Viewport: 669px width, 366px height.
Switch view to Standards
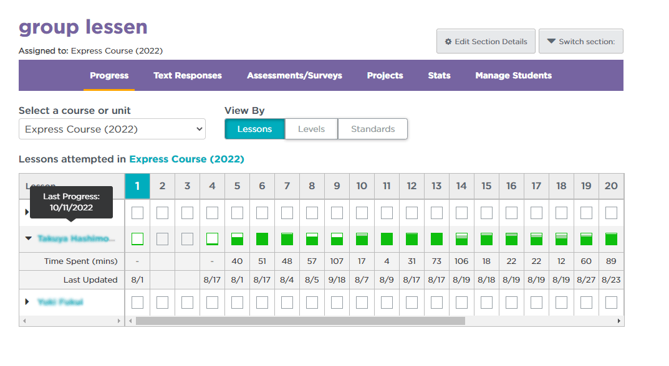pyautogui.click(x=373, y=129)
